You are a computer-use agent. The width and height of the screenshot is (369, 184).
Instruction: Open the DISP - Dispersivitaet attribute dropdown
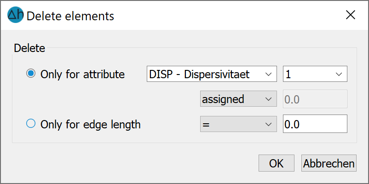(x=212, y=74)
